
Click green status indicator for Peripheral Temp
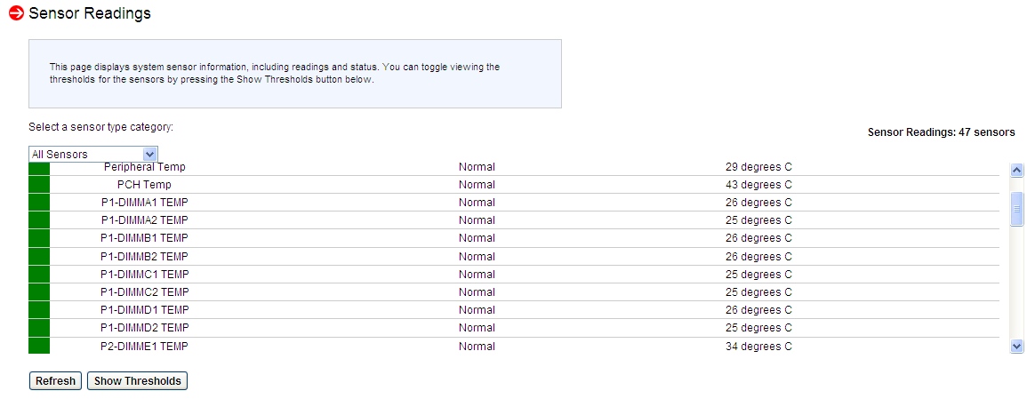click(39, 168)
